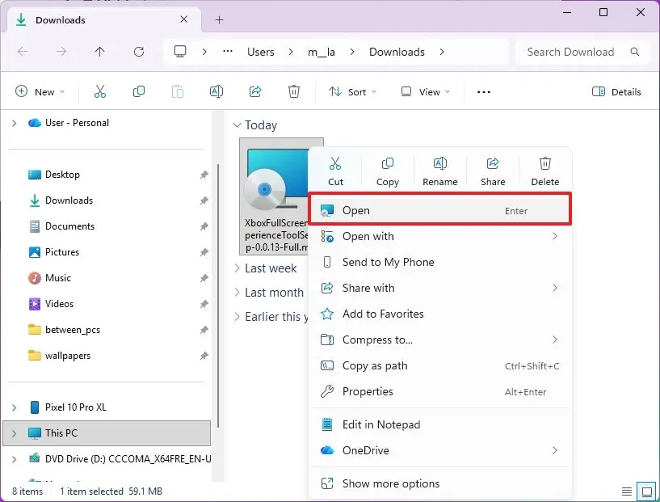Switch to large thumbnails view in status bar

tap(646, 491)
